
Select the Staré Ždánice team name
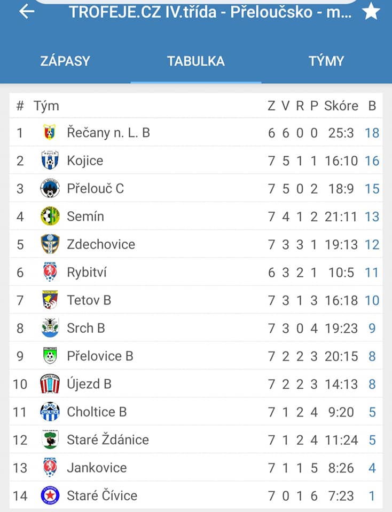point(108,439)
